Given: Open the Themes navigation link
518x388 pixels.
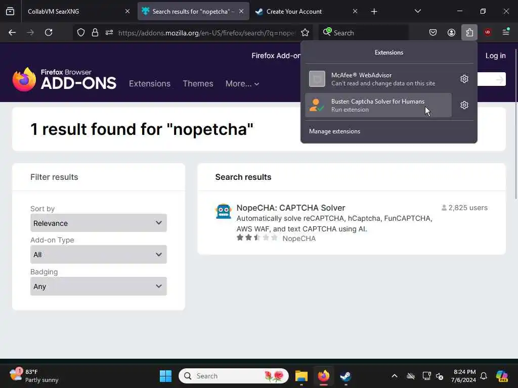Looking at the screenshot, I should point(198,83).
